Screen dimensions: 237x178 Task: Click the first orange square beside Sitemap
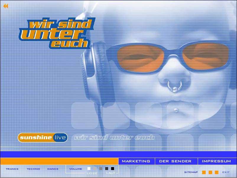(204, 172)
